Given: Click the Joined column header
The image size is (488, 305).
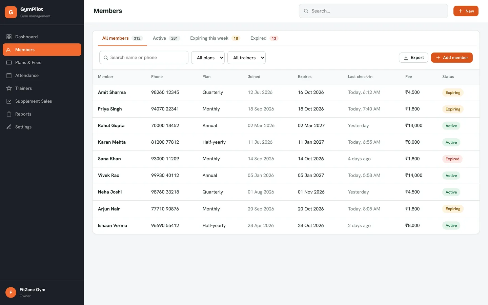Looking at the screenshot, I should [x=254, y=77].
